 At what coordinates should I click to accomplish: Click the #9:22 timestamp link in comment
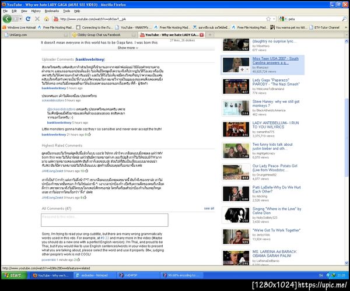(104, 238)
